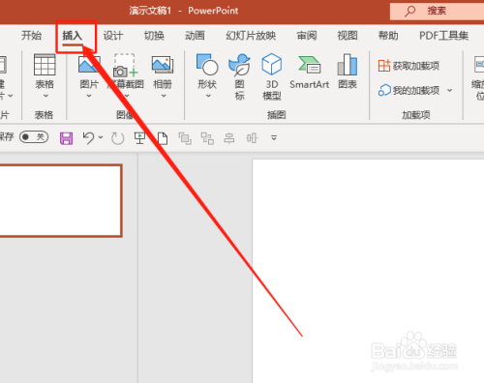Open the 动画 (Animations) tab

(195, 36)
